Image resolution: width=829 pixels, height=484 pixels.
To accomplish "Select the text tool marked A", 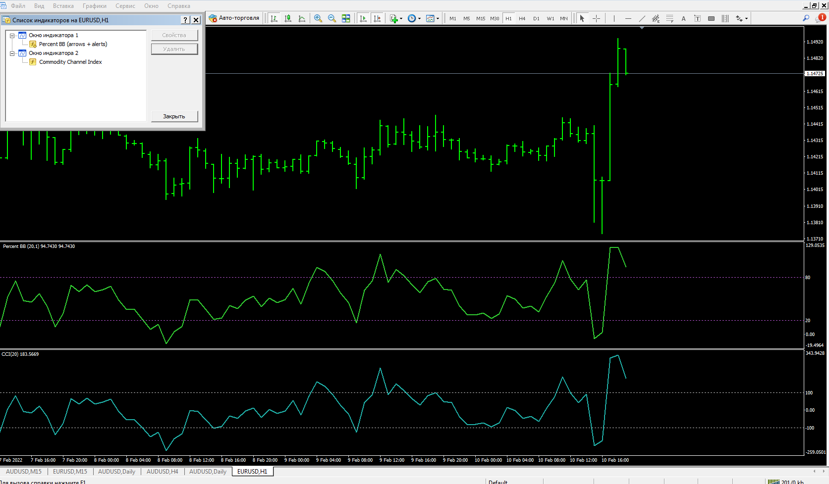I will (683, 18).
